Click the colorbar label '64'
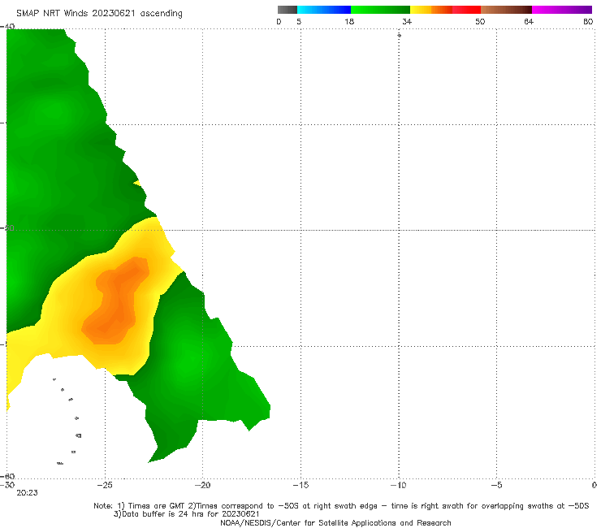 [529, 21]
